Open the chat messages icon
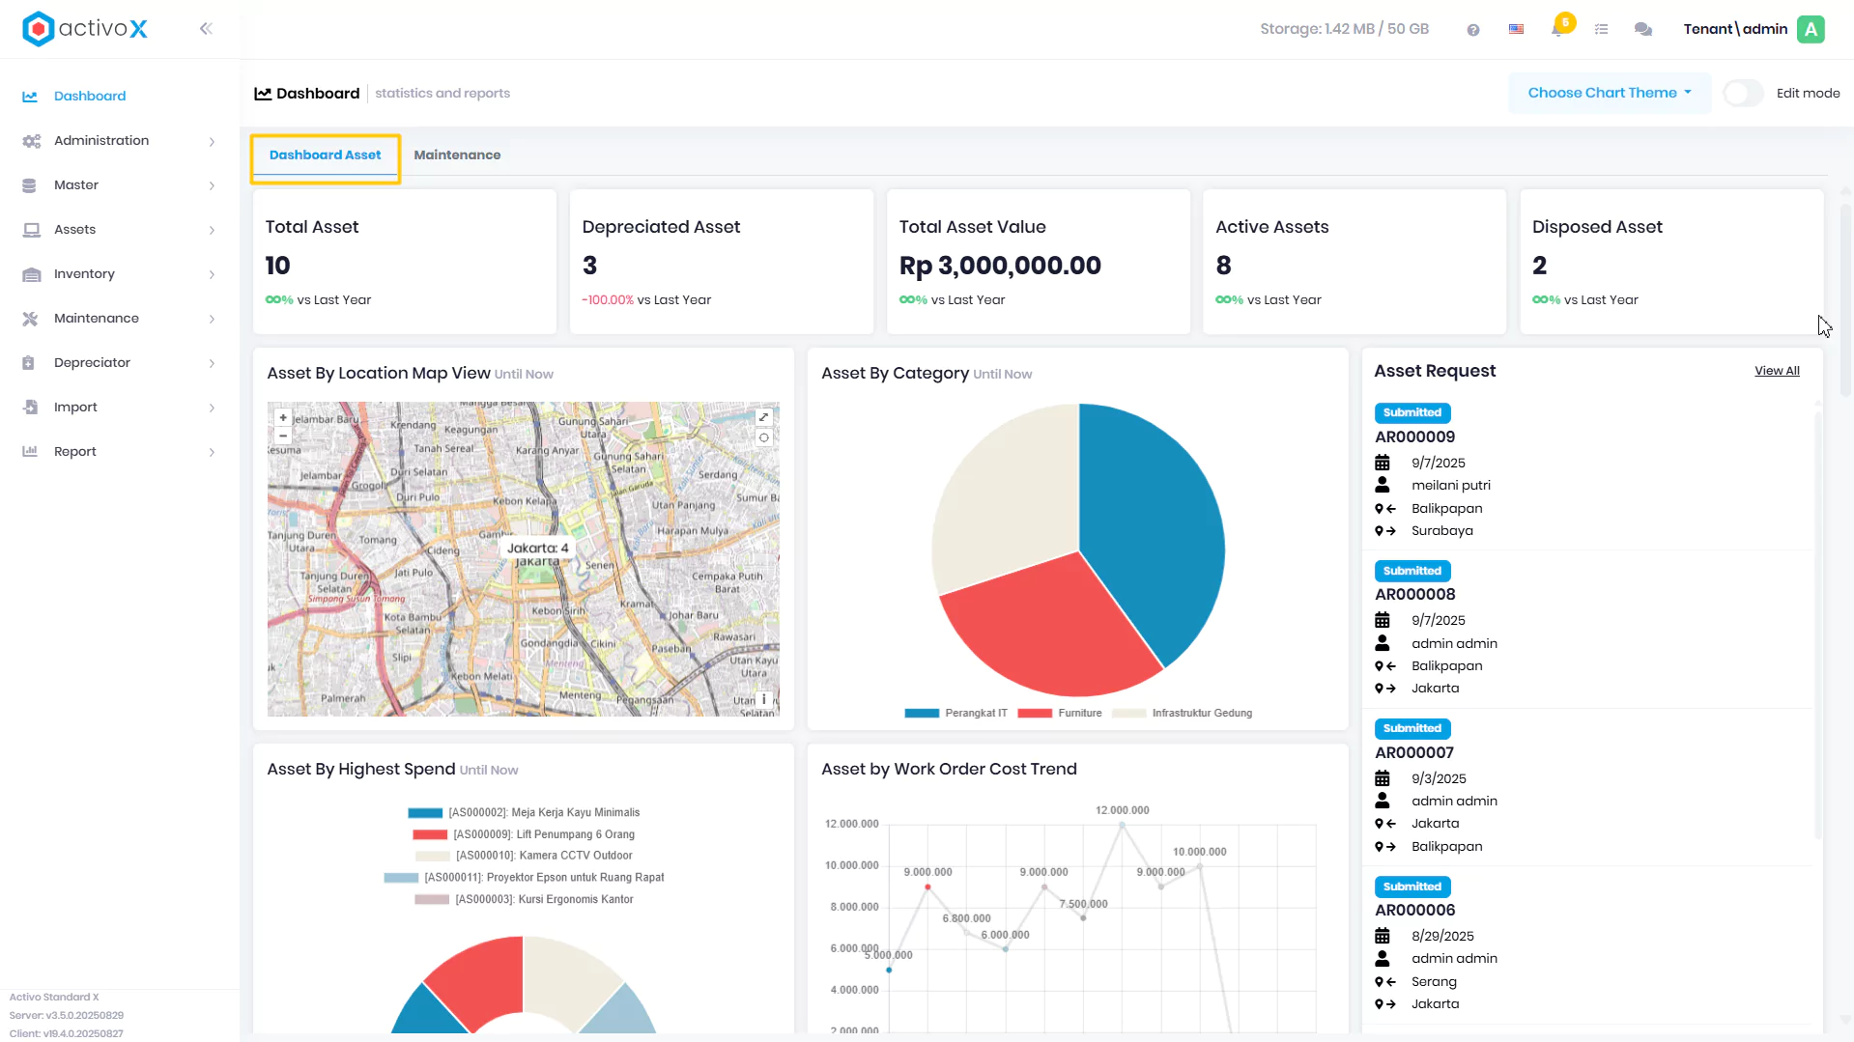1854x1042 pixels. coord(1642,30)
